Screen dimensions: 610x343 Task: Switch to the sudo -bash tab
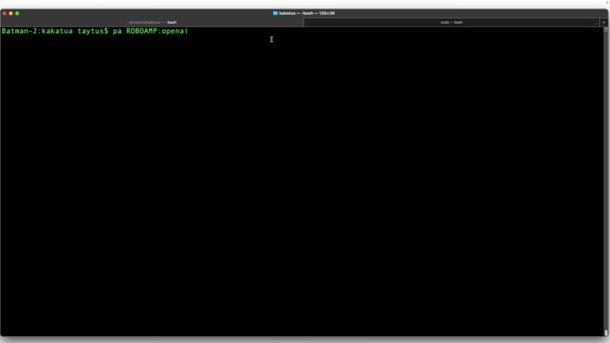[x=451, y=22]
